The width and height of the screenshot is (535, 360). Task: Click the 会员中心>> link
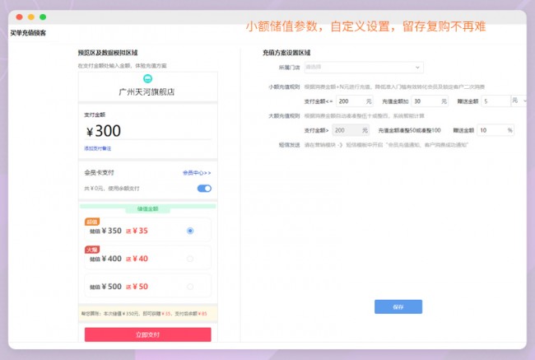click(197, 173)
